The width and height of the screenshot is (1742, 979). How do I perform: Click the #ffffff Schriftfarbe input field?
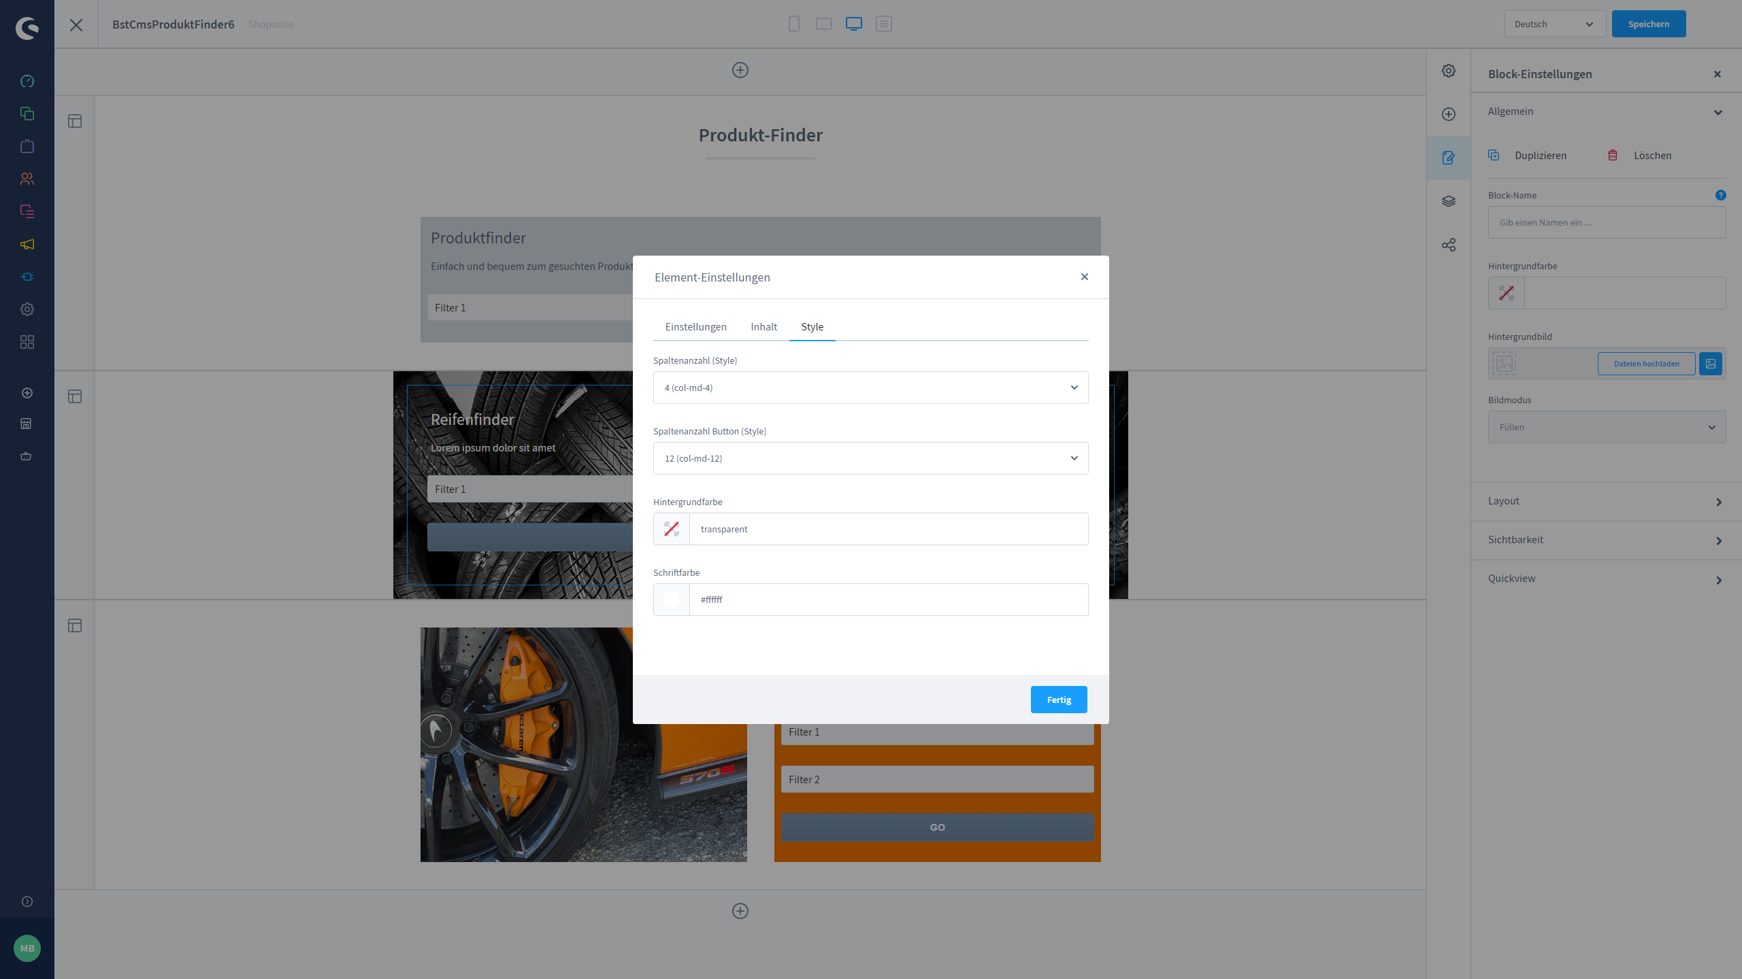pyautogui.click(x=889, y=600)
